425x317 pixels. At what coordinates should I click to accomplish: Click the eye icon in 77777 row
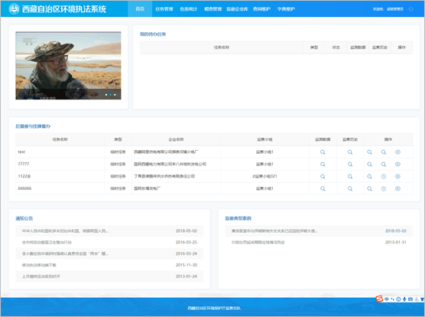pos(397,164)
